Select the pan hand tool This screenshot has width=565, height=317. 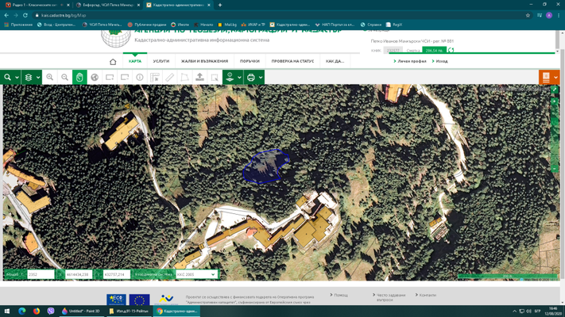point(79,78)
